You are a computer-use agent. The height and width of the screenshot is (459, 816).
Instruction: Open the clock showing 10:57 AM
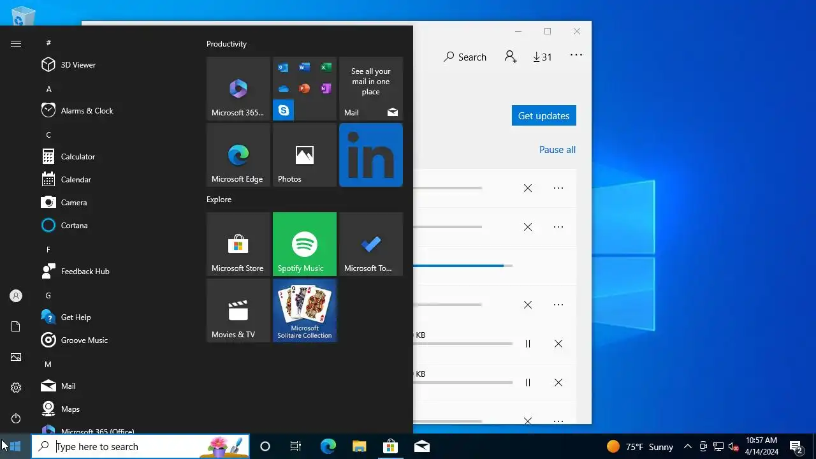(x=762, y=446)
